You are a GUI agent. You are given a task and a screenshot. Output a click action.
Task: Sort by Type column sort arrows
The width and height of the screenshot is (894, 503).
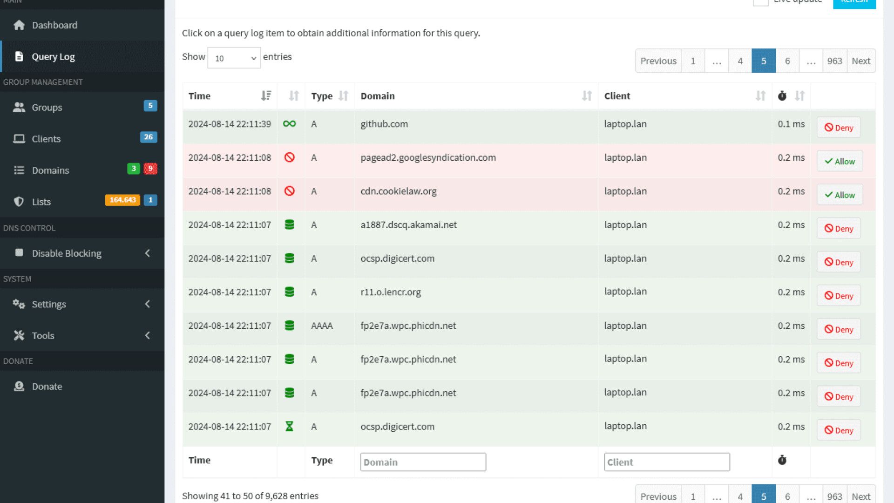tap(344, 95)
